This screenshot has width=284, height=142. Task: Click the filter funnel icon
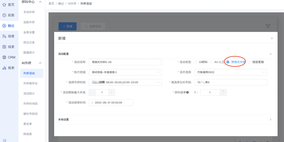tap(268, 26)
